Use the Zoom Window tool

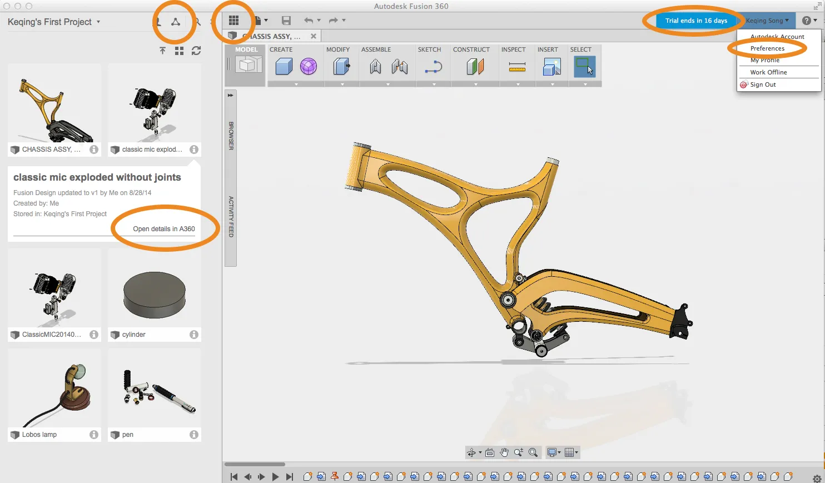click(533, 452)
